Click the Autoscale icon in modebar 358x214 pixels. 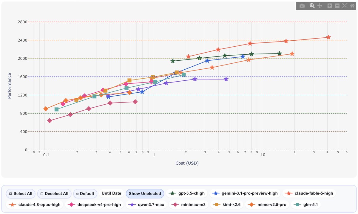345,6
